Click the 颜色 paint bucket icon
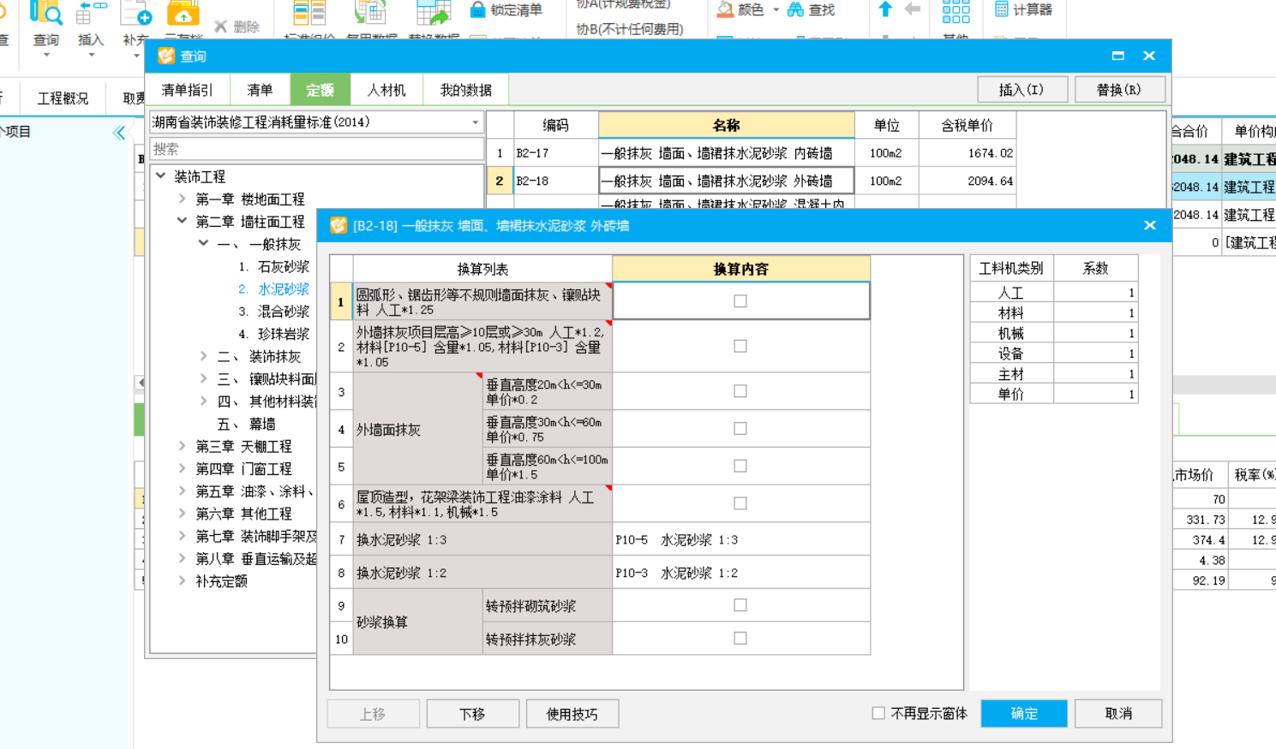 point(725,9)
